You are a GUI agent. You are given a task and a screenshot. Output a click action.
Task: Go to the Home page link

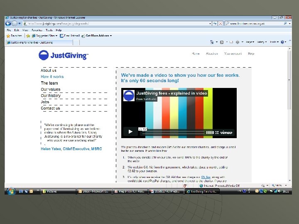tap(196, 54)
